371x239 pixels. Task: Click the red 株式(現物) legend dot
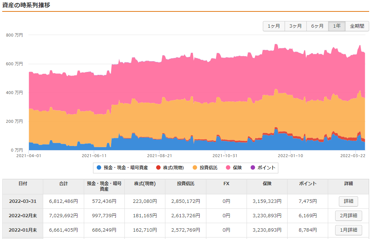click(158, 168)
